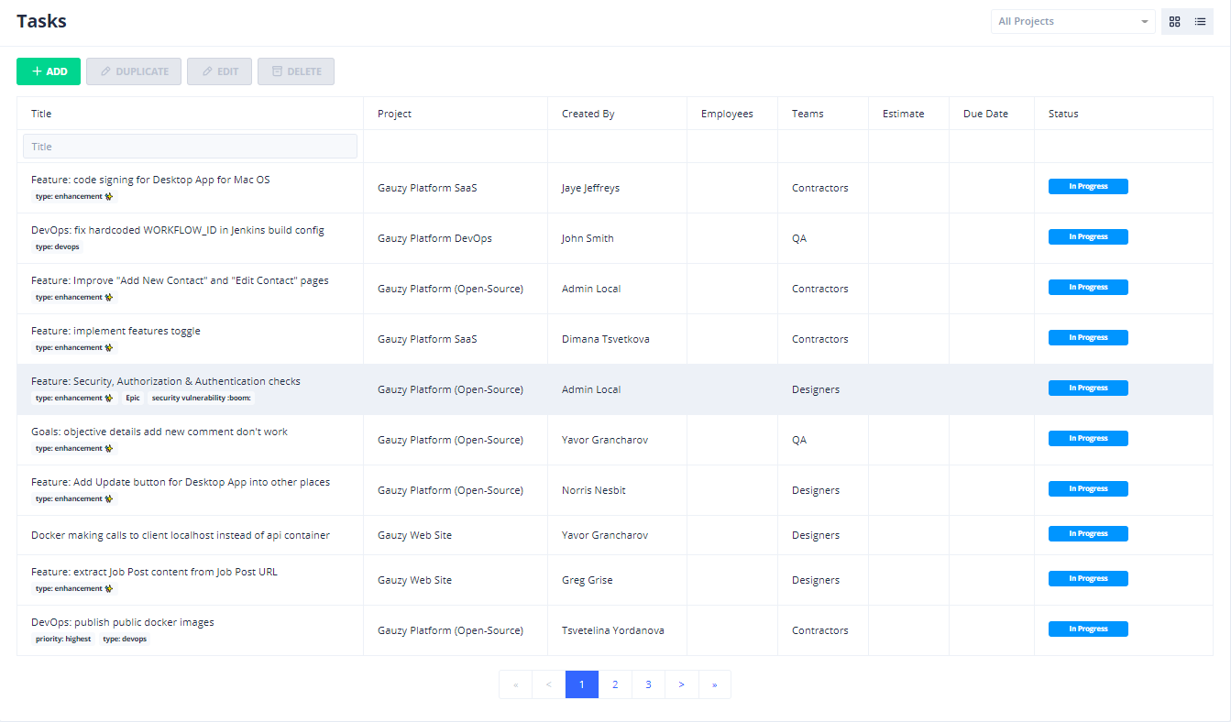Sort by Due Date column header
The width and height of the screenshot is (1231, 722).
(x=985, y=114)
